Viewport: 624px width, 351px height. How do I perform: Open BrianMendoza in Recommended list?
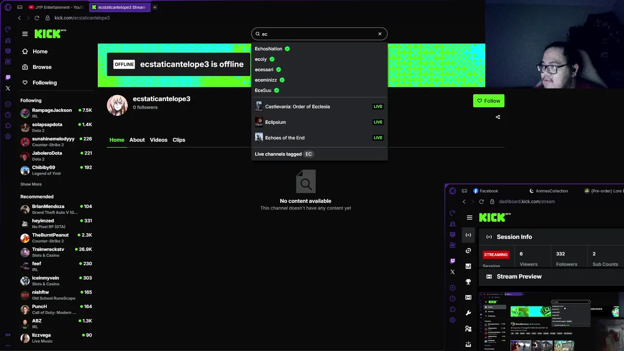point(56,209)
